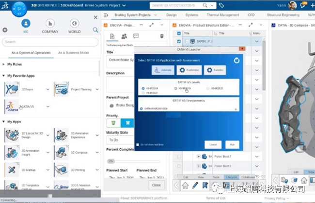Switch to the COMPANY view
315x203 pixels.
pos(50,26)
